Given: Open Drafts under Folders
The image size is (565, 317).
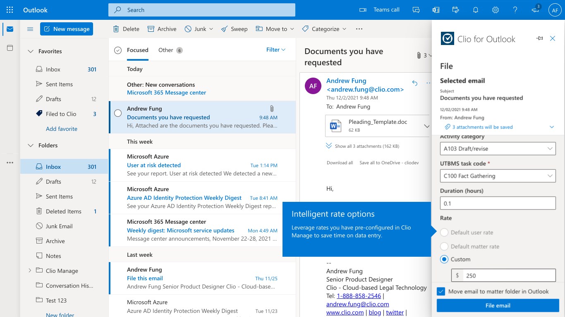Looking at the screenshot, I should pyautogui.click(x=64, y=182).
